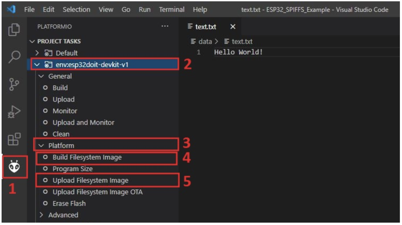Click the text.txt breadcrumb file icon
Image resolution: width=402 pixels, height=225 pixels.
point(227,42)
